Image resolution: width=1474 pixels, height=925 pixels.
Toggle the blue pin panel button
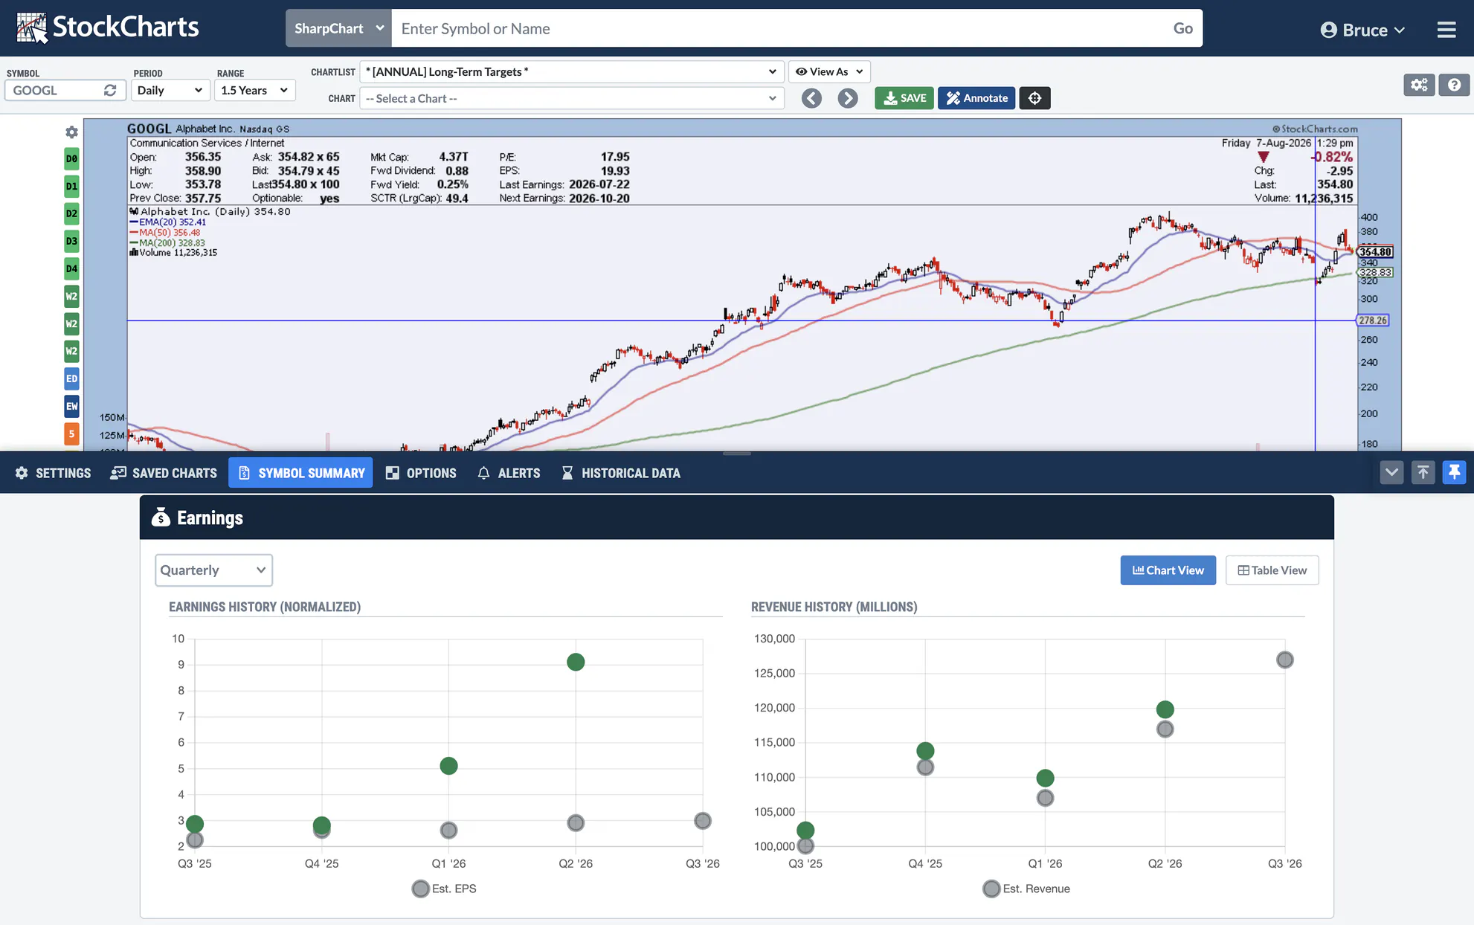tap(1454, 472)
